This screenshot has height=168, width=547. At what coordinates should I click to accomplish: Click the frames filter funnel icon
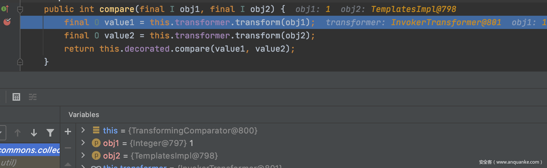pos(50,133)
